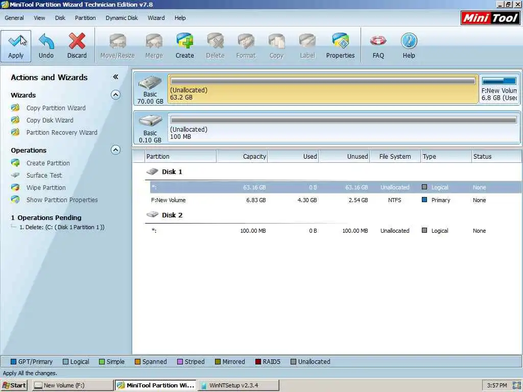Select F:New Volume block in disk map
The height and width of the screenshot is (392, 523).
(500, 89)
